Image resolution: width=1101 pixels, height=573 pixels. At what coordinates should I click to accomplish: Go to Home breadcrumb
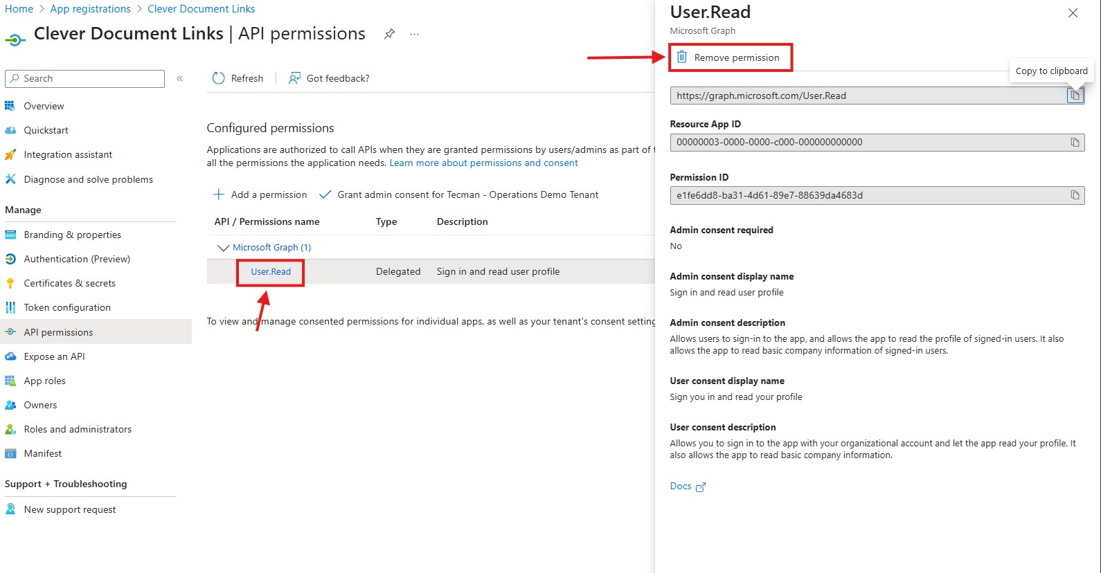pos(19,9)
